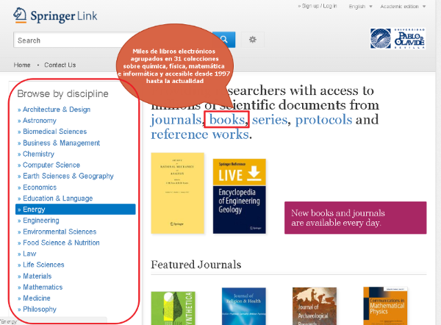The width and height of the screenshot is (441, 325).
Task: Click New books and journals banner
Action: [356, 218]
